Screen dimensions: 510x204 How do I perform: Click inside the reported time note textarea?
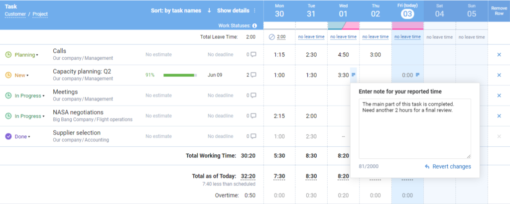pos(414,128)
